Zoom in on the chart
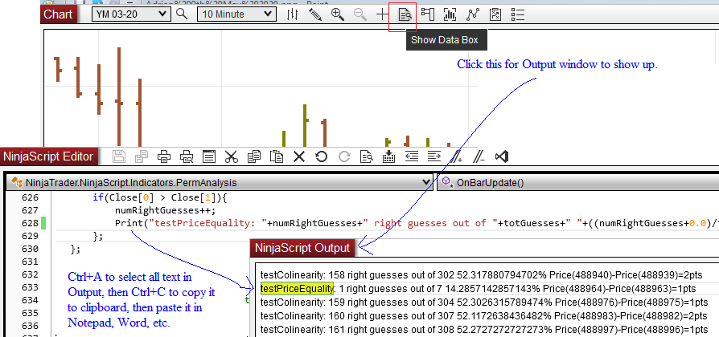Image resolution: width=719 pixels, height=337 pixels. (x=338, y=14)
